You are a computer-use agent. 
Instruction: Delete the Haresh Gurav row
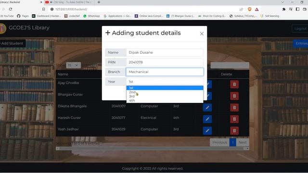coord(234,119)
